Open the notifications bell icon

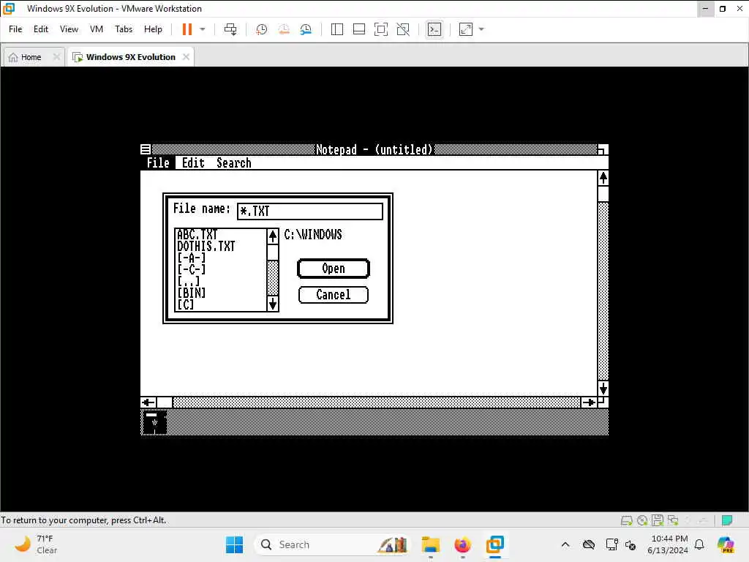[699, 544]
